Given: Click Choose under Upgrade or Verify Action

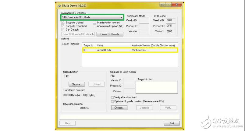Looking at the screenshot, I should pyautogui.click(x=119, y=108).
